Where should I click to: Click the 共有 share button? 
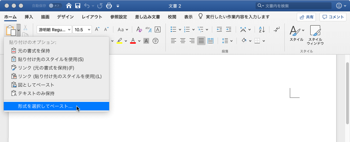(306, 17)
